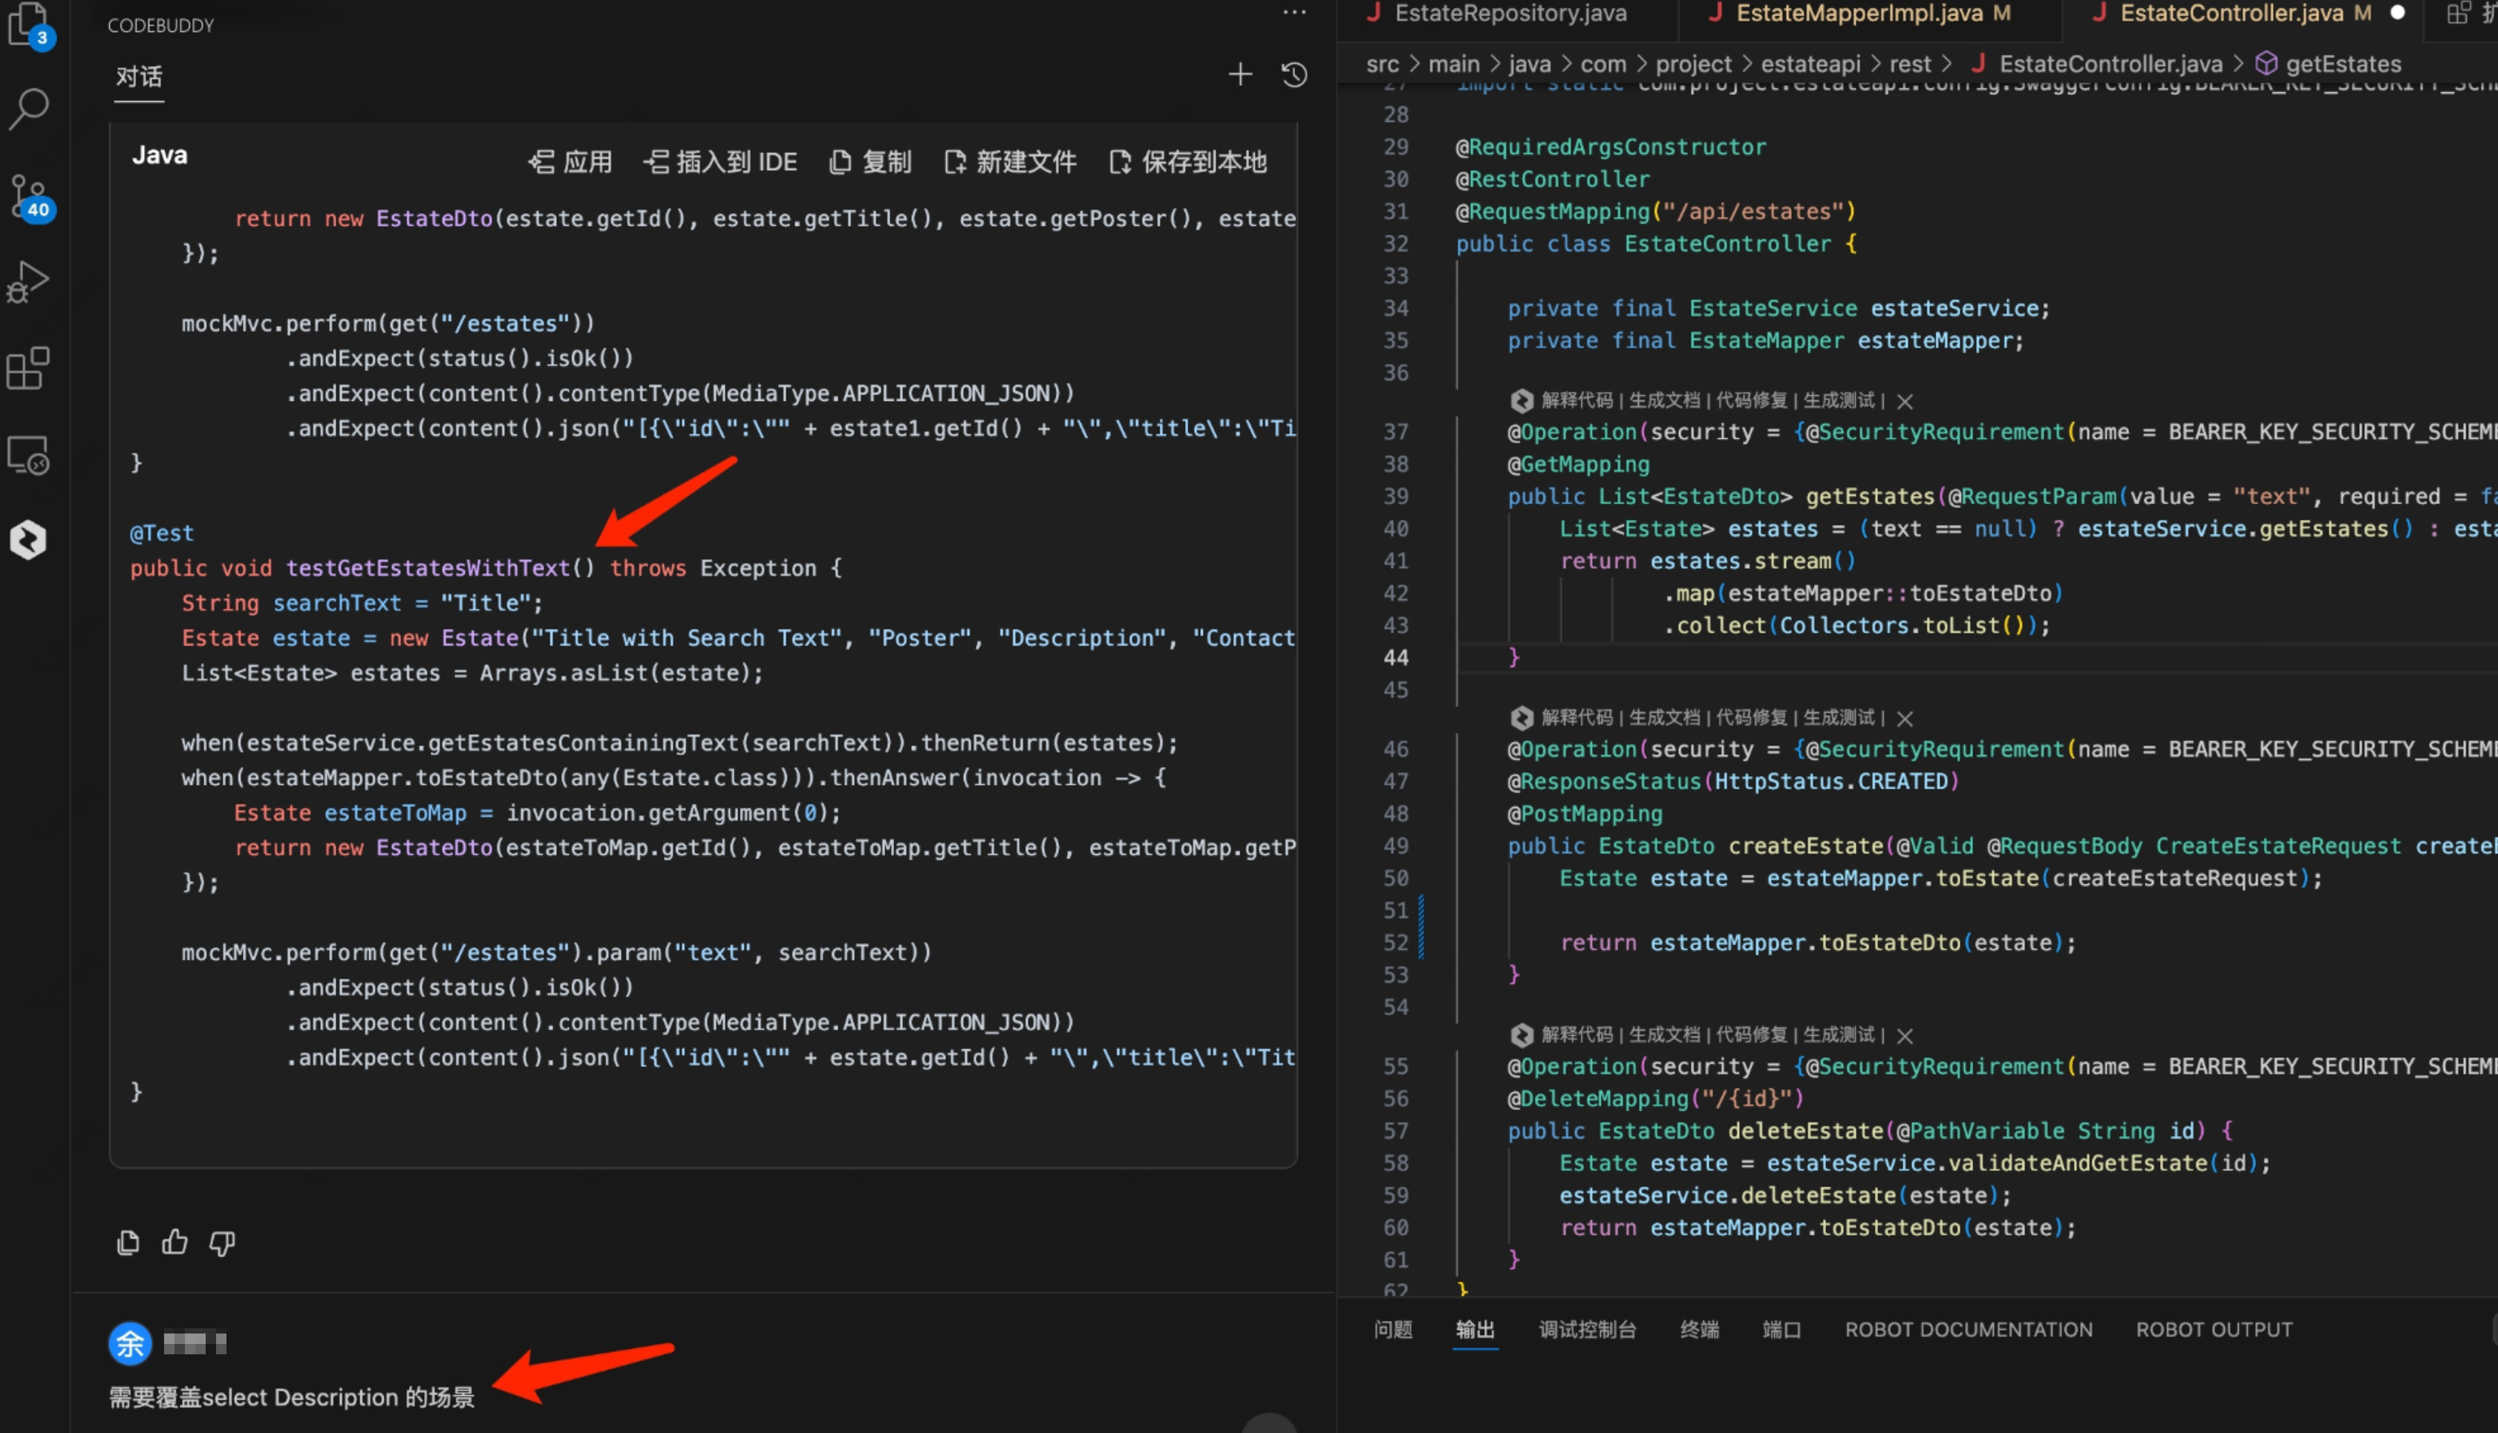Click the thumbs down feedback icon
The image size is (2498, 1433).
(223, 1242)
